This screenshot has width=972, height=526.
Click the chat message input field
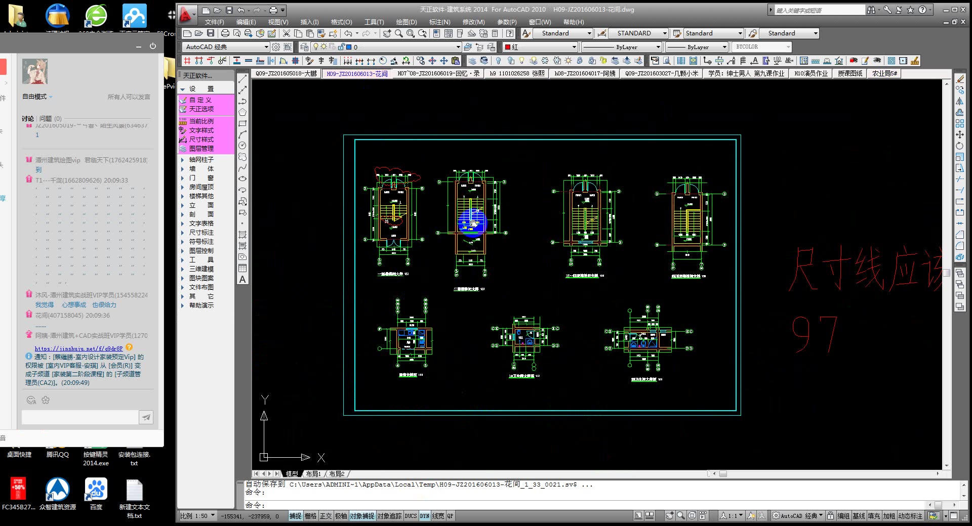[x=80, y=417]
